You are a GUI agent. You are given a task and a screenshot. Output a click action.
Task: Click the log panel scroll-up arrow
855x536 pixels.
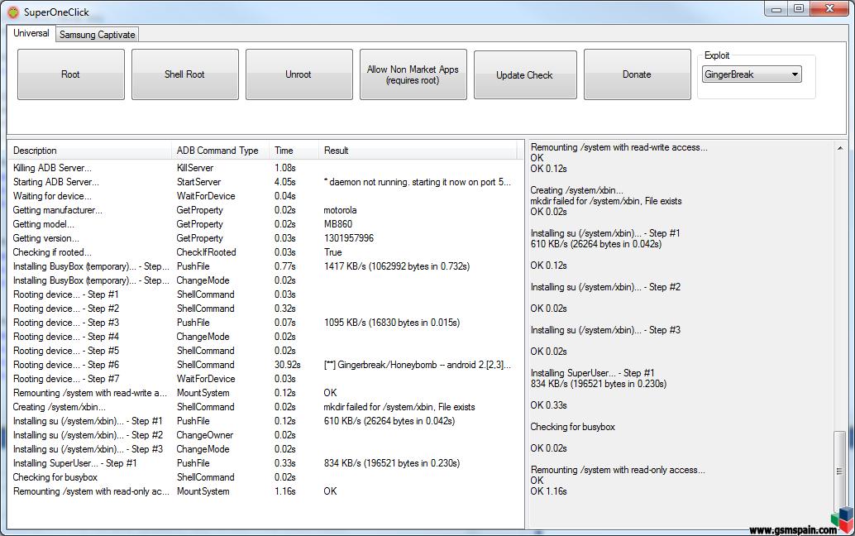click(x=840, y=148)
